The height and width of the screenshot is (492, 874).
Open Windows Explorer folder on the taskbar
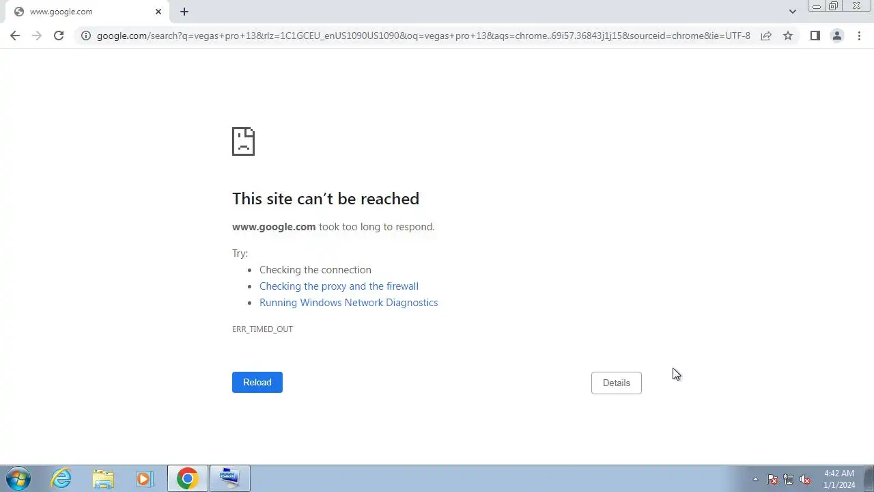[x=103, y=478]
